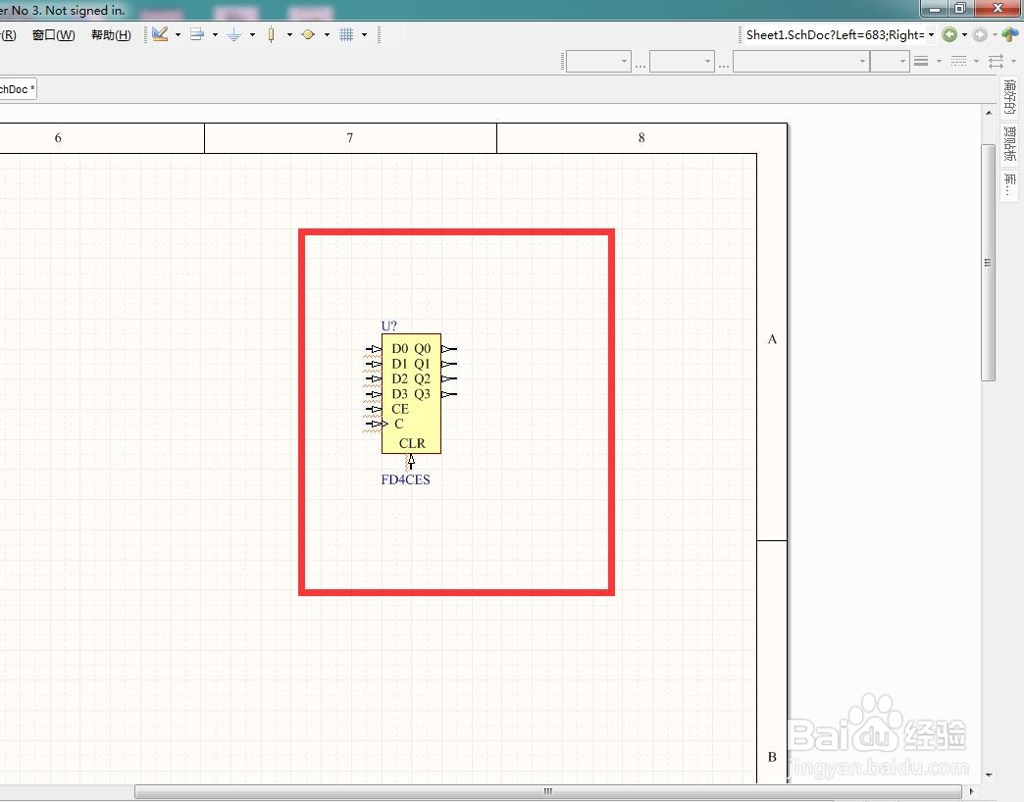Open the 剪贴板 side panel tab

[x=1009, y=143]
